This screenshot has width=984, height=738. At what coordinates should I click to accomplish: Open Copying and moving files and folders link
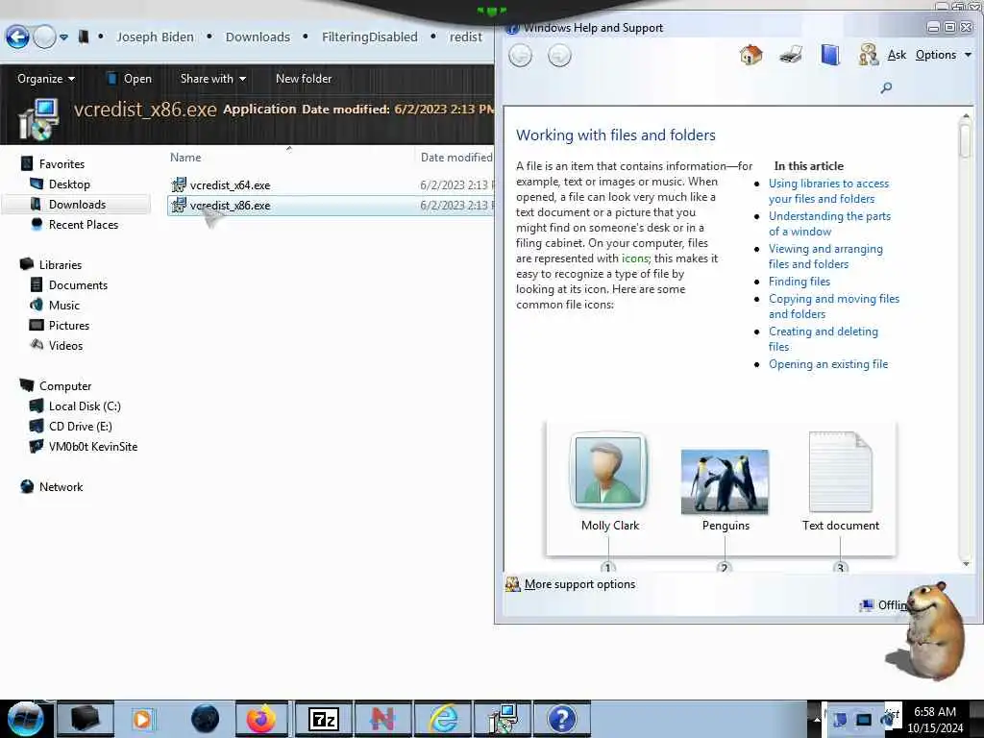click(x=834, y=307)
